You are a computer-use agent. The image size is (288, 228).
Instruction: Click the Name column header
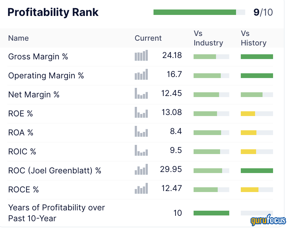(18, 38)
